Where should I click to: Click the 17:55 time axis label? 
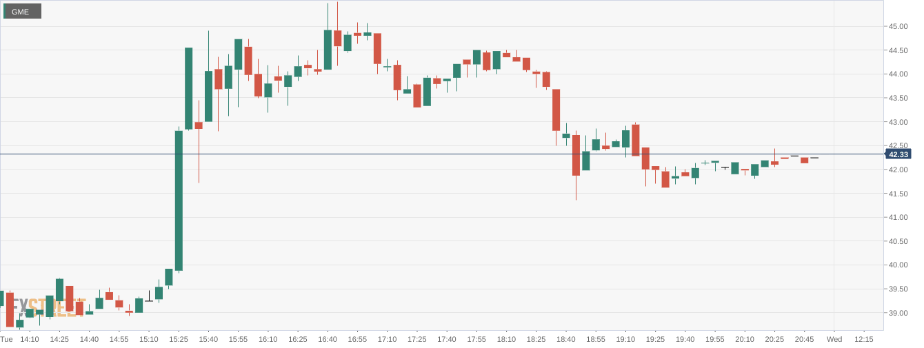tap(476, 339)
